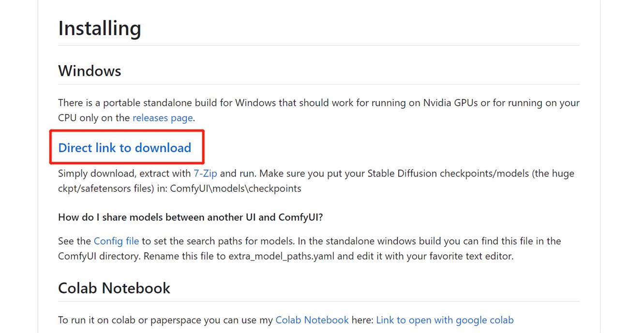629x333 pixels.
Task: Open the 7-Zip link
Action: (205, 174)
